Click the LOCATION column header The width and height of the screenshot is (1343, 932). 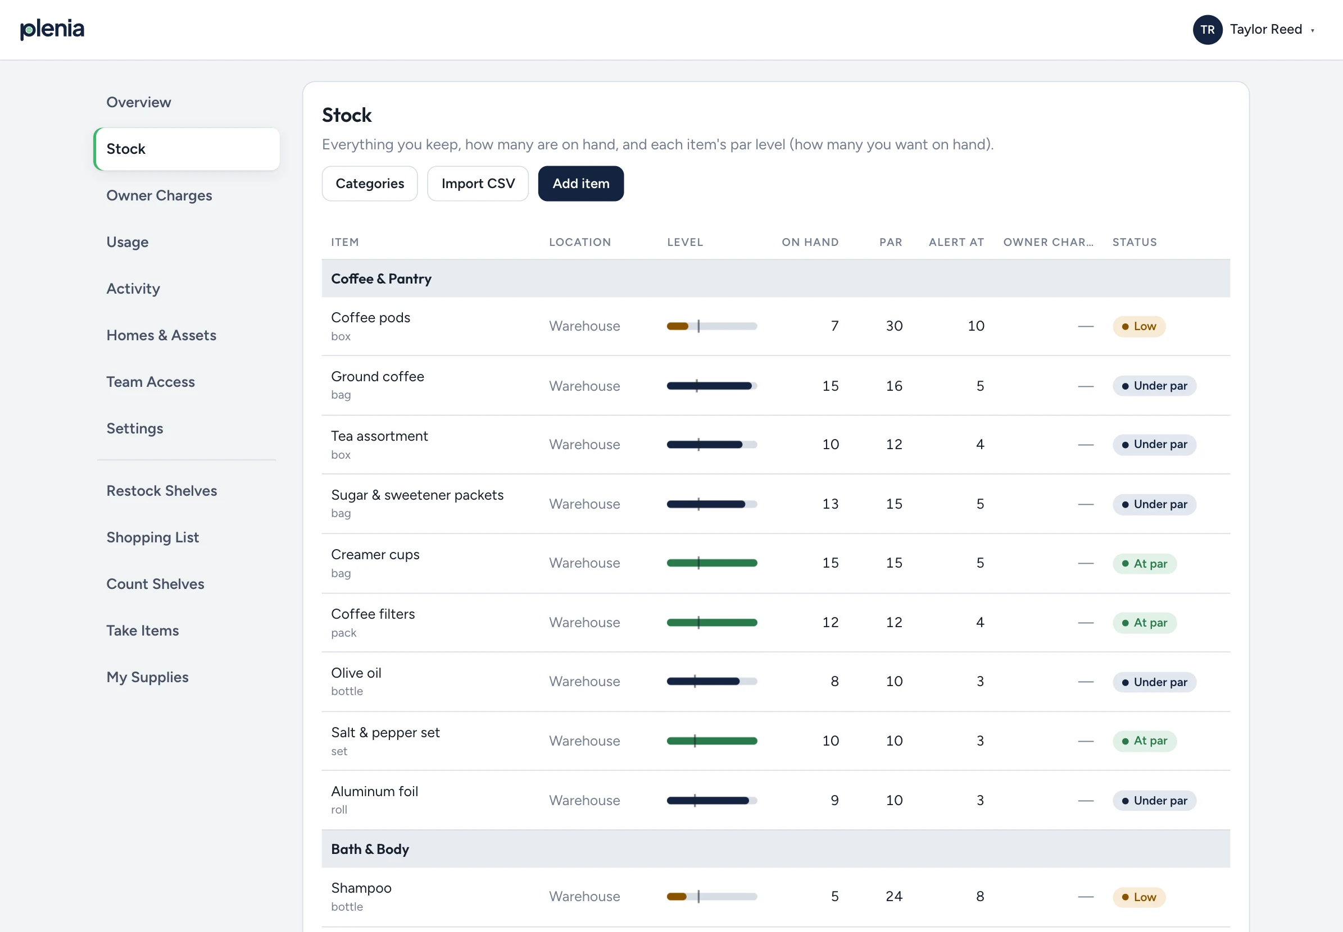(x=580, y=243)
